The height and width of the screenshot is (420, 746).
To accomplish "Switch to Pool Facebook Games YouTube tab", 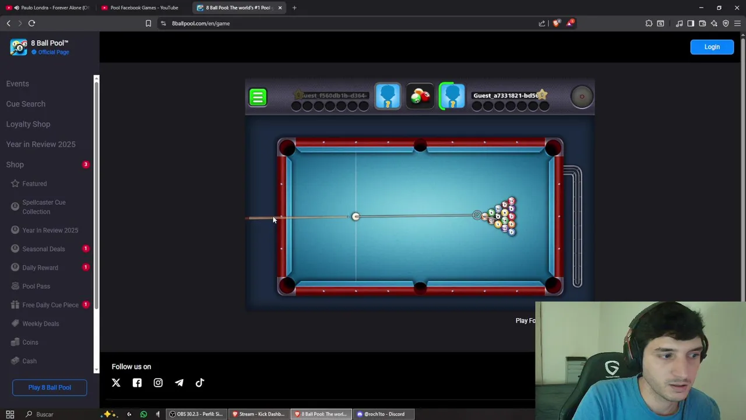I will pyautogui.click(x=143, y=8).
